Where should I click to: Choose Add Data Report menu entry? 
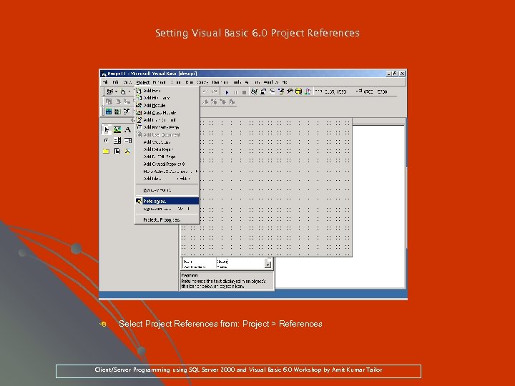(167, 149)
